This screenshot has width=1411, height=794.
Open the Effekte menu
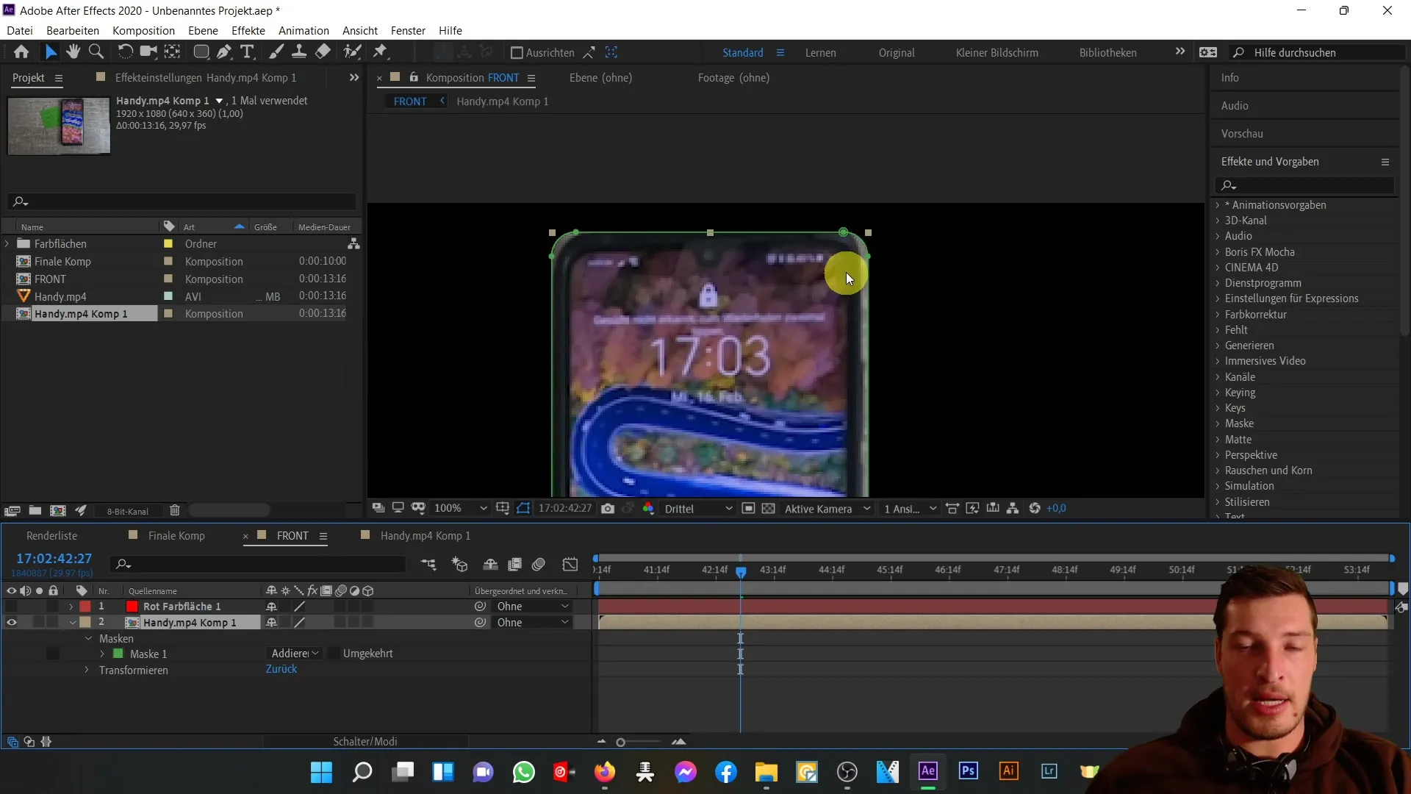(248, 30)
